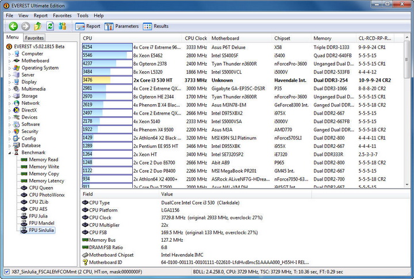Collapse the Benchmark tree node
The image size is (414, 279).
point(10,152)
